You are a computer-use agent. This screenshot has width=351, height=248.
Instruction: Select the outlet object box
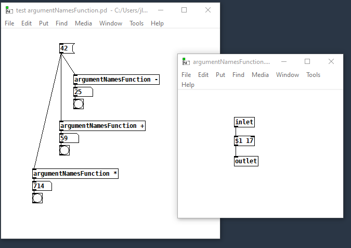click(246, 161)
